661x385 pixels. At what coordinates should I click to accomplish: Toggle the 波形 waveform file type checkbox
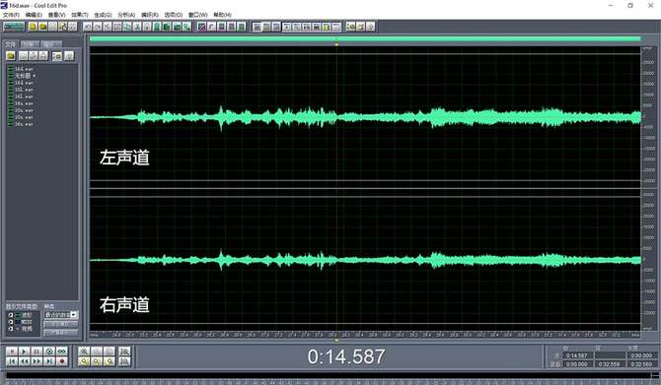click(11, 315)
